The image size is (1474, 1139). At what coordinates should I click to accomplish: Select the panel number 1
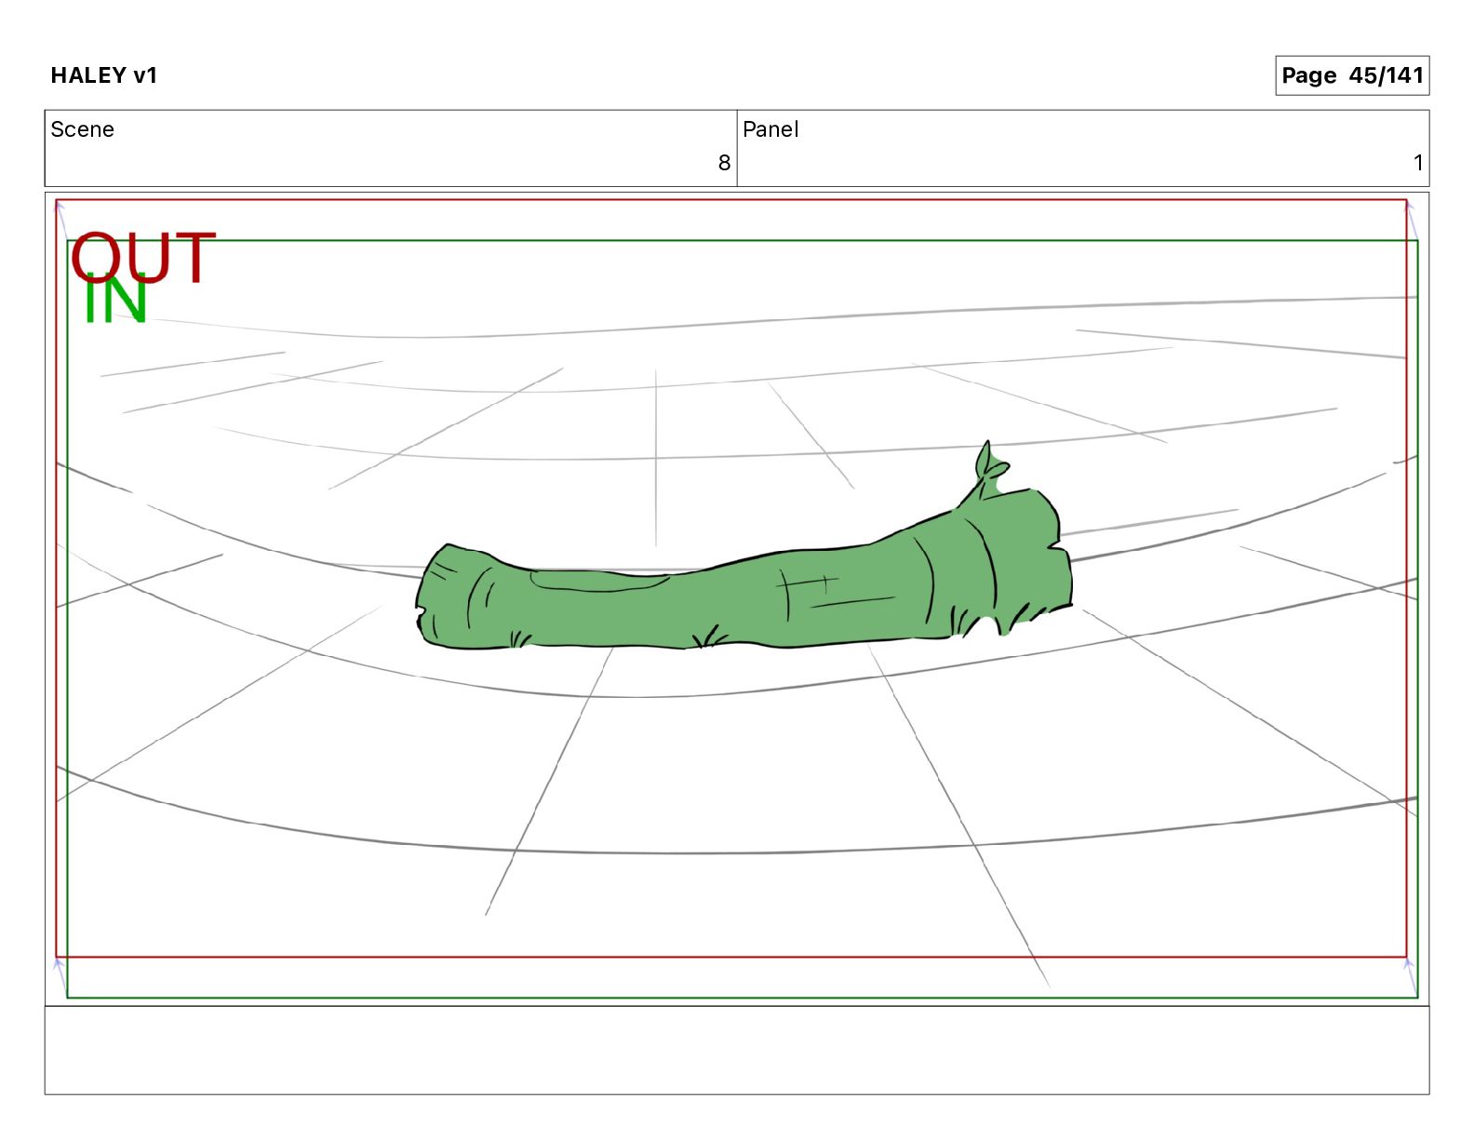[1418, 163]
